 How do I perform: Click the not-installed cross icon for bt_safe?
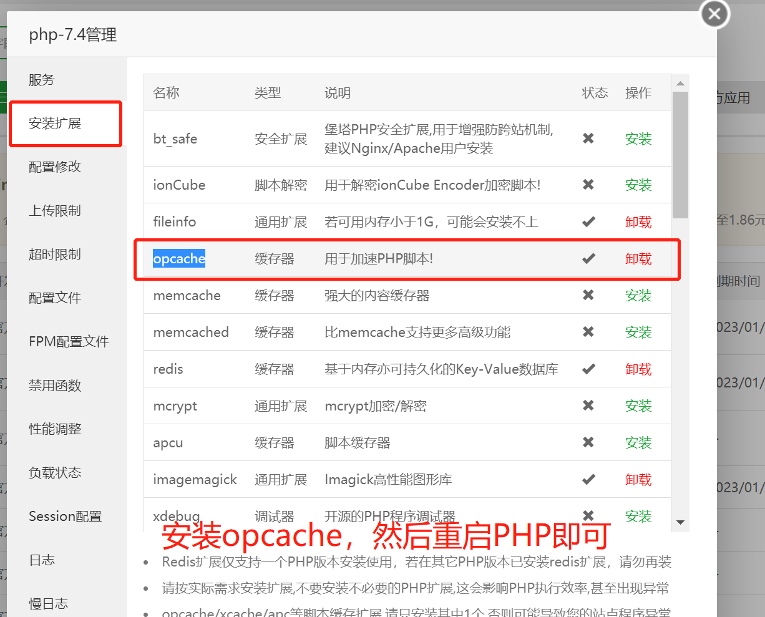588,138
